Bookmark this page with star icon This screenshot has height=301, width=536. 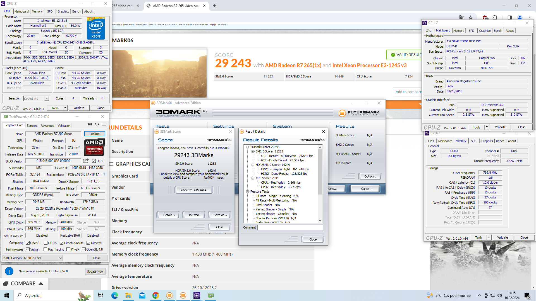[471, 17]
